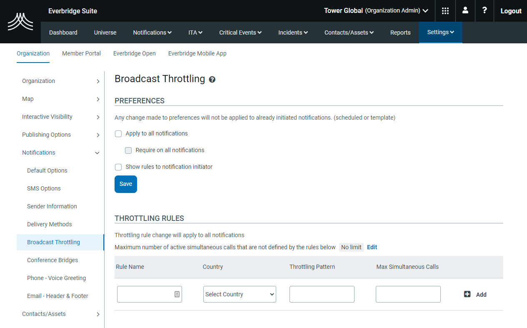This screenshot has width=527, height=328.
Task: Open the Tower Global organization selector
Action: tap(375, 10)
